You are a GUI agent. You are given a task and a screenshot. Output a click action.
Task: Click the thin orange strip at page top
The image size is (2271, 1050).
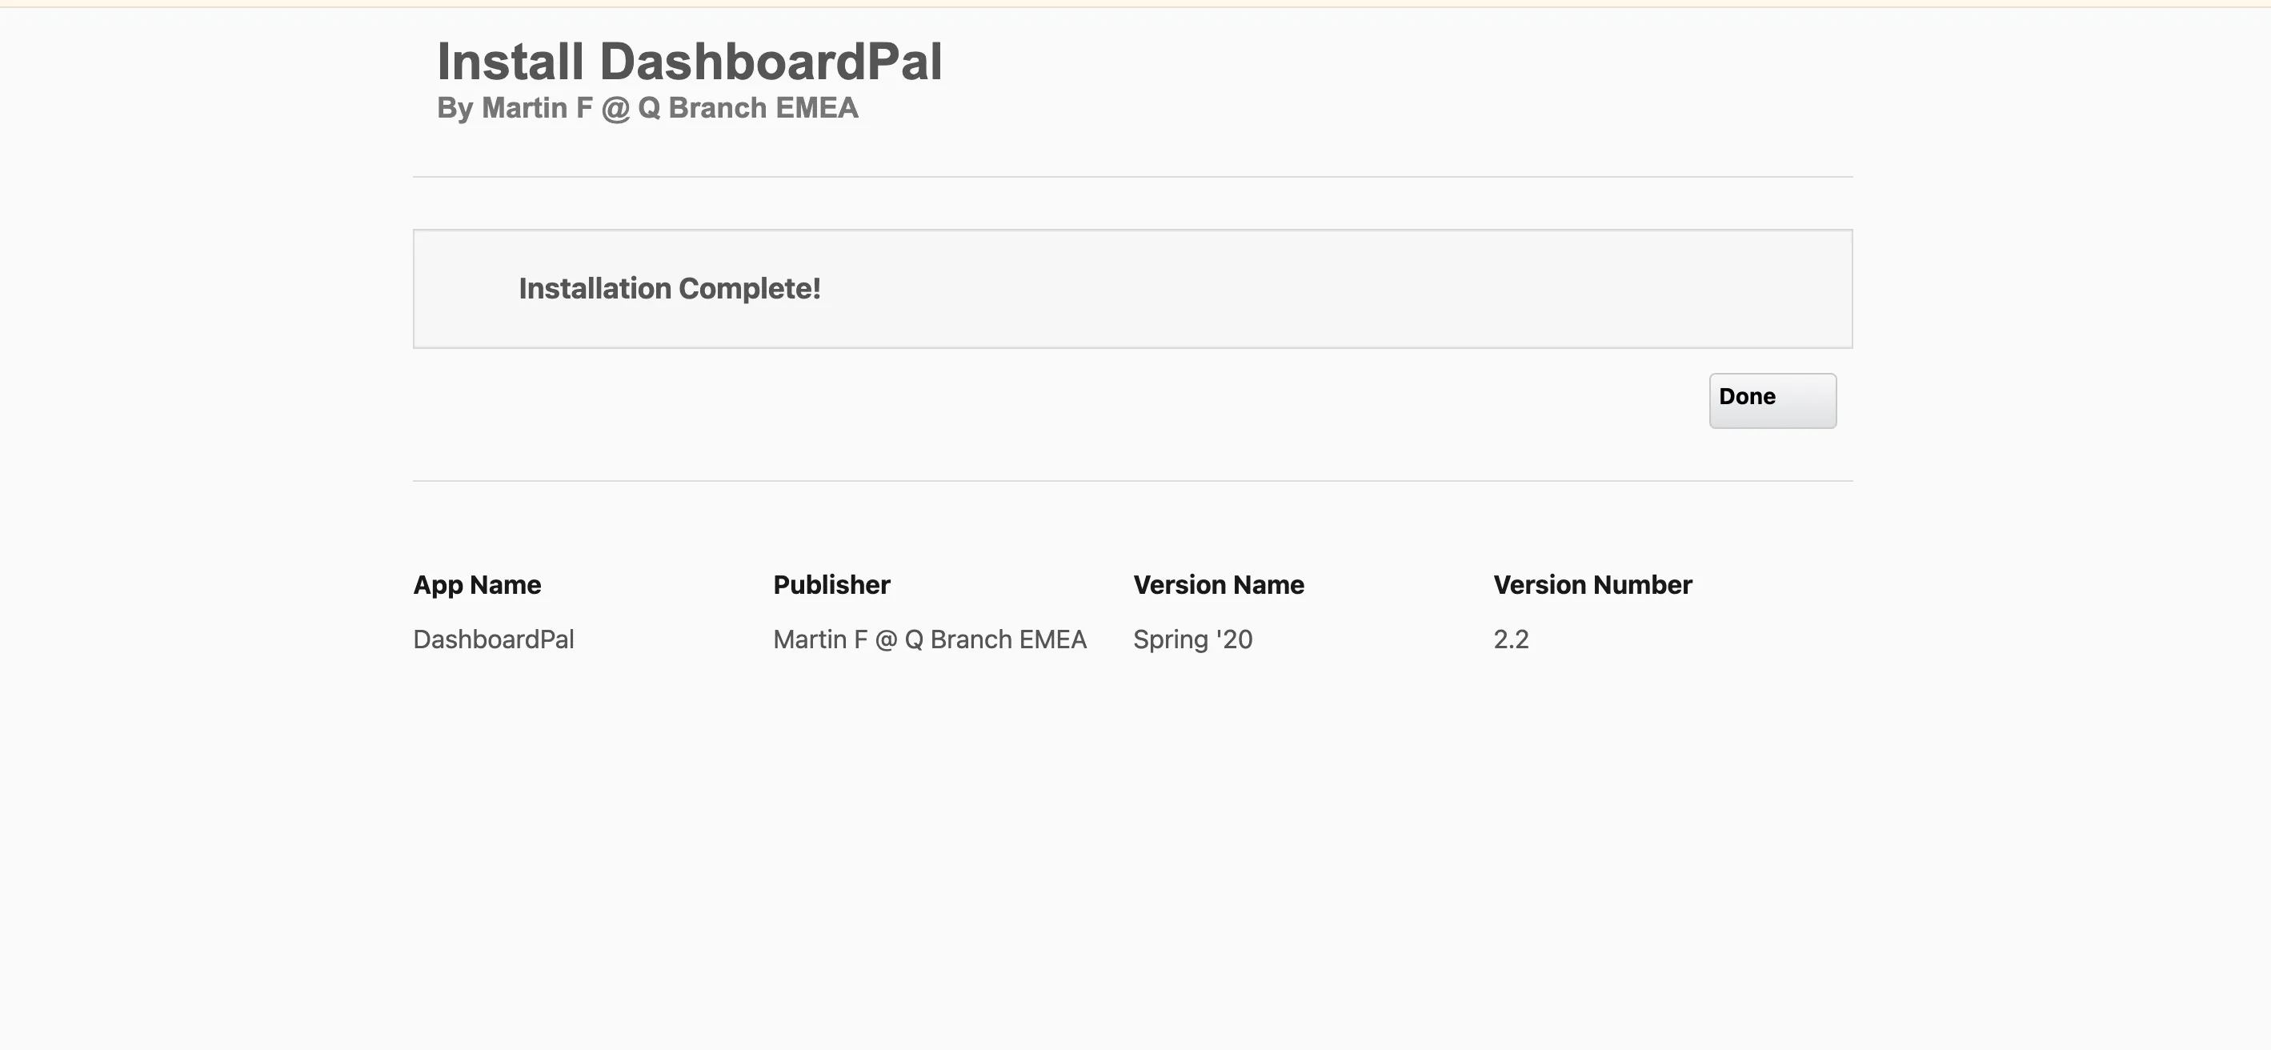1135,5
